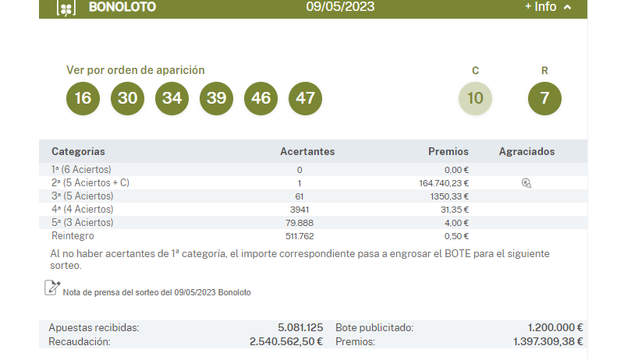
Task: Click acertantes value 511.762
Action: pyautogui.click(x=300, y=236)
